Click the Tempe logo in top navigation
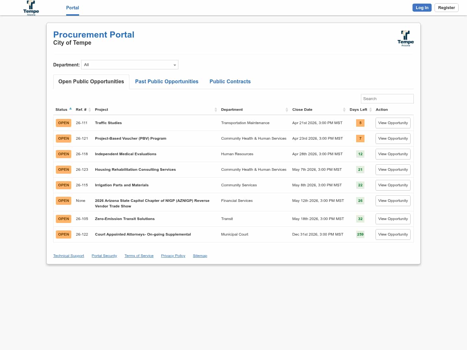The height and width of the screenshot is (350, 467). (x=31, y=8)
